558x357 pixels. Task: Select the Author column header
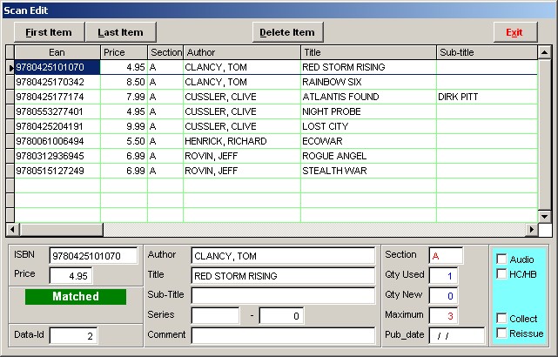[242, 52]
